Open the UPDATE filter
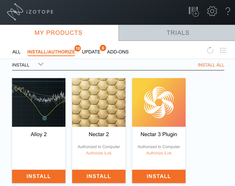This screenshot has height=186, width=235. click(x=91, y=52)
